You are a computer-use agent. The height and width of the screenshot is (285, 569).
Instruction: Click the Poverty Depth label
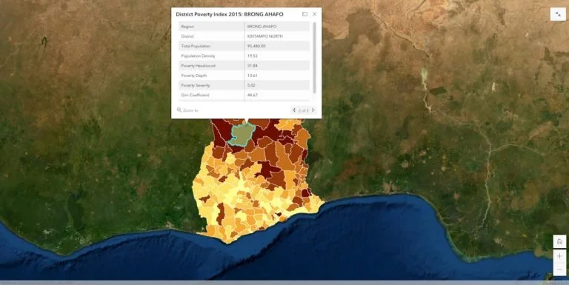tap(194, 76)
